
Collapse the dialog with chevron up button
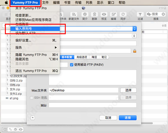tap(33, 118)
